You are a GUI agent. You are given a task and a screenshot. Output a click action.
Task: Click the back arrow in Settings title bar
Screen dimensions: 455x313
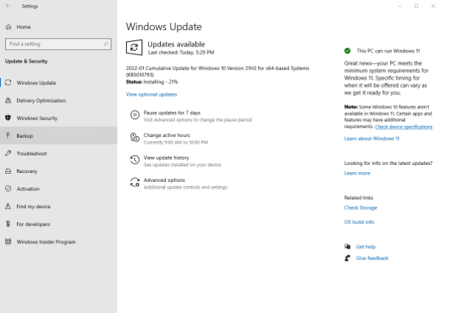(8, 6)
